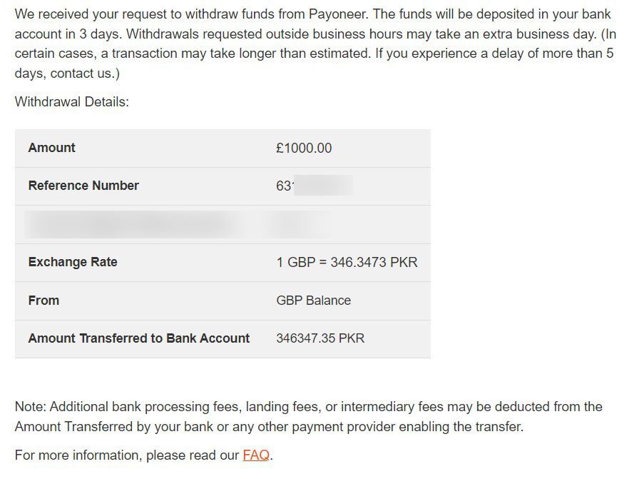The image size is (639, 479).
Task: Select the 346347.35 PKR transferred amount
Action: pyautogui.click(x=320, y=338)
